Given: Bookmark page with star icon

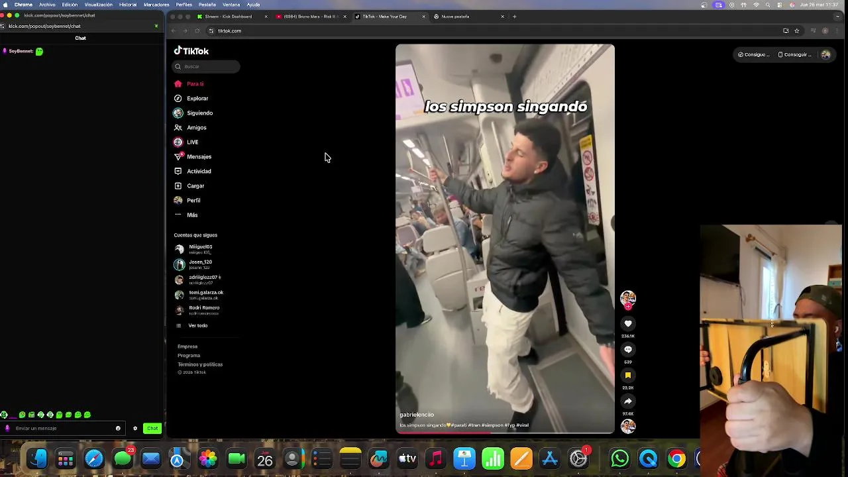Looking at the screenshot, I should click(796, 30).
